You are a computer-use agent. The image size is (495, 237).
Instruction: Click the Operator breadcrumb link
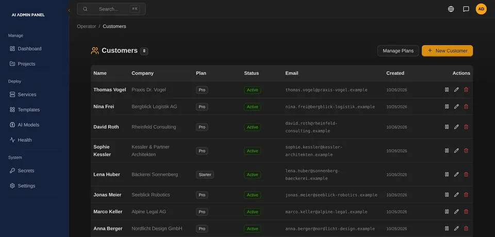click(x=87, y=26)
